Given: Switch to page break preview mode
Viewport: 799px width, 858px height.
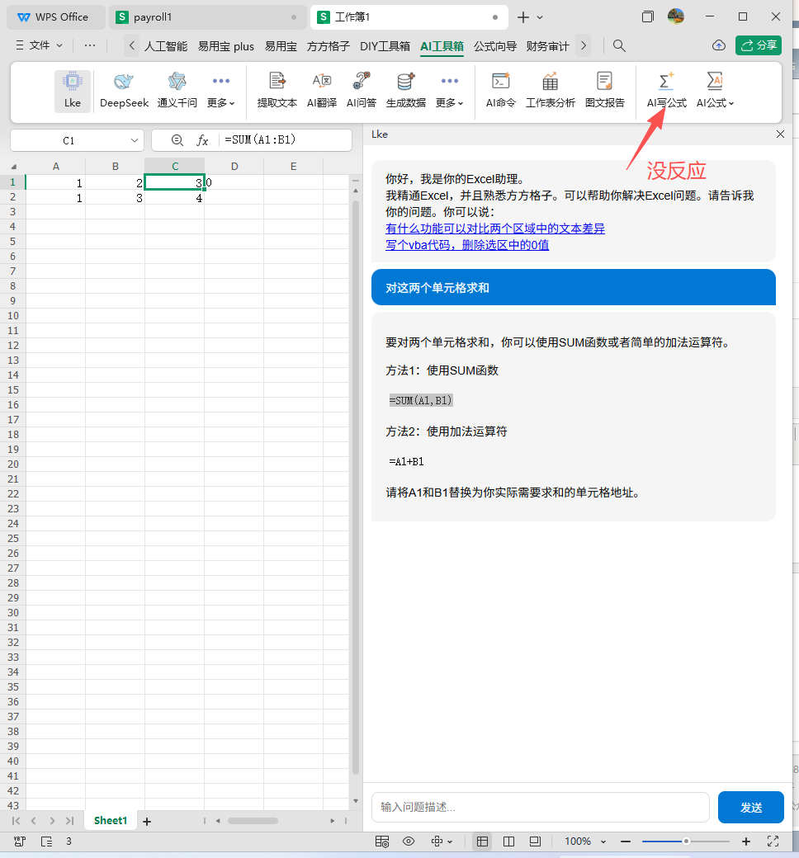Looking at the screenshot, I should [508, 841].
